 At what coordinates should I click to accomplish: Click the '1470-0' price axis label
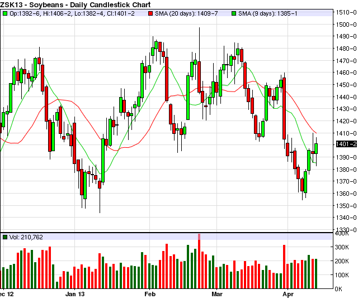coord(346,61)
